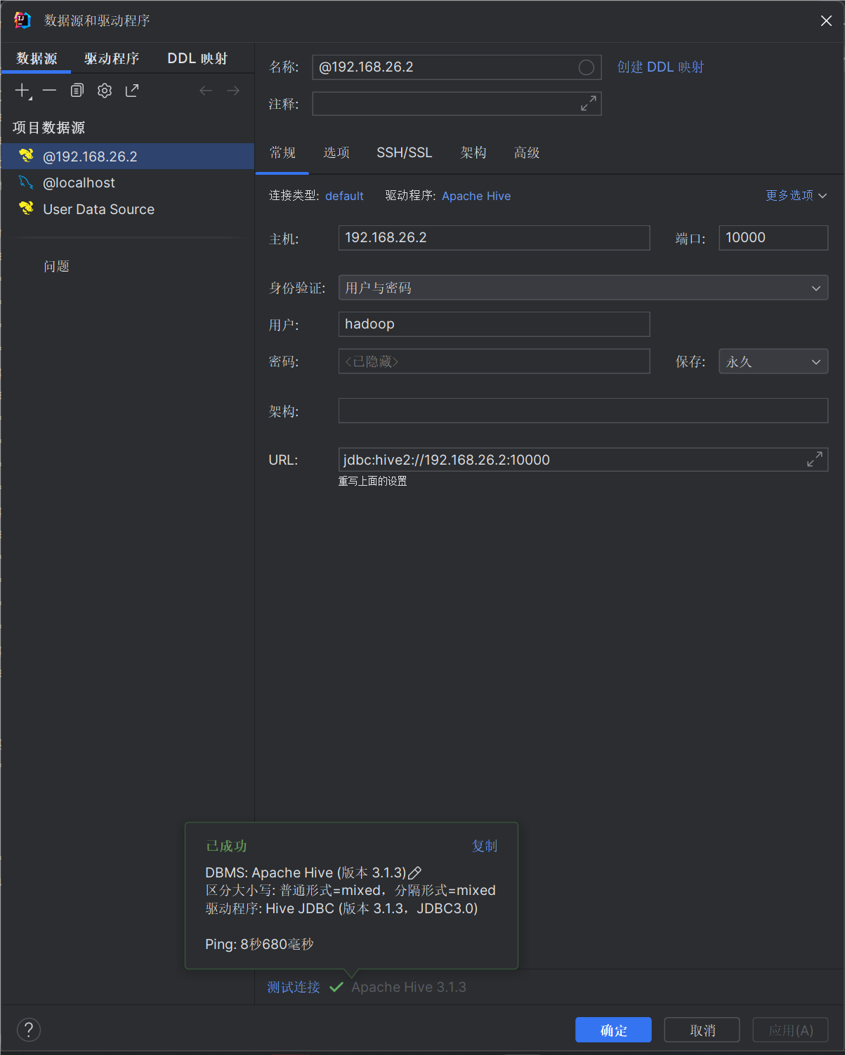Viewport: 845px width, 1055px height.
Task: Click the user field containing hadoop
Action: pos(494,324)
